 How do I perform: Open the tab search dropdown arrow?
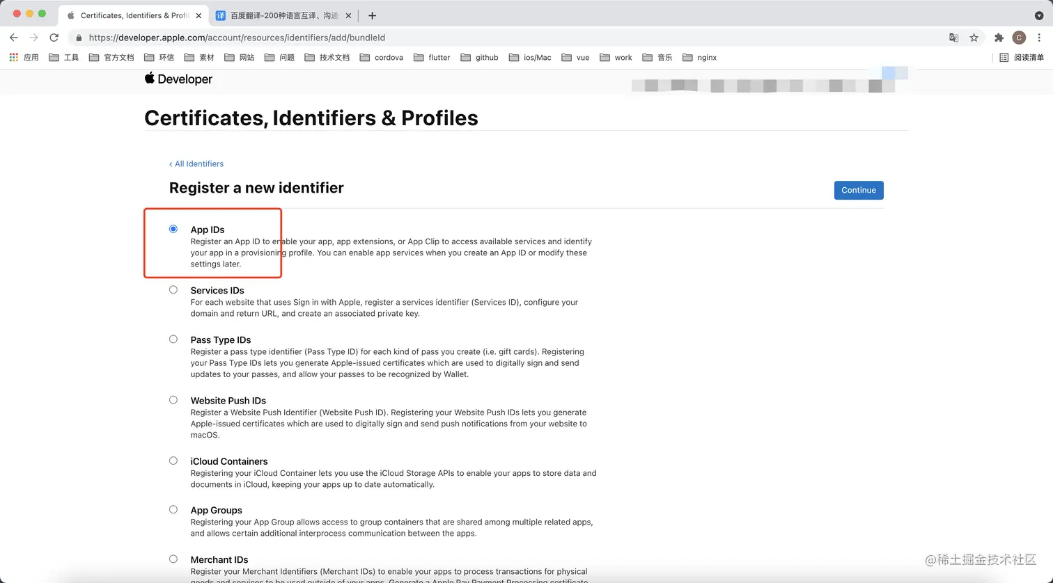pos(1039,15)
